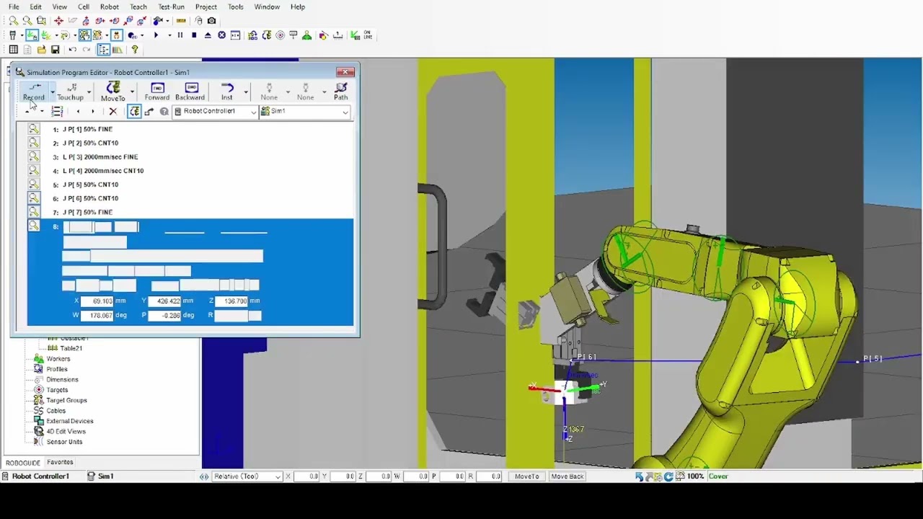This screenshot has width=923, height=519.
Task: Select 4D Edit Views in the tree
Action: (66, 431)
